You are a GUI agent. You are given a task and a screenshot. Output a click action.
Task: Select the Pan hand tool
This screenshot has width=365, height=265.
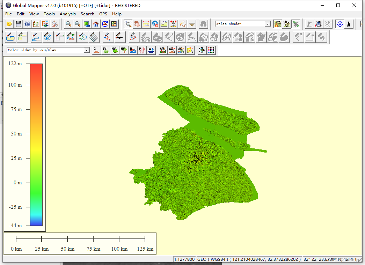pyautogui.click(x=137, y=24)
